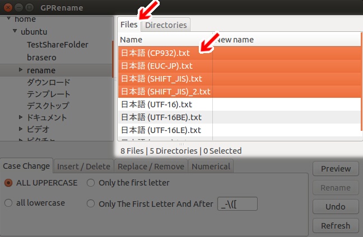
Task: Click the separator characters input field
Action: pos(238,204)
